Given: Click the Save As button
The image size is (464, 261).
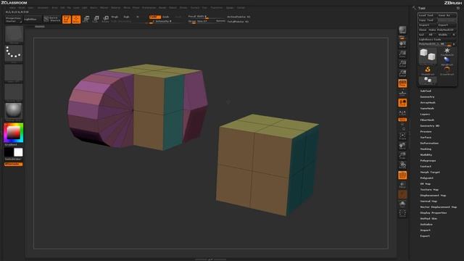Looking at the screenshot, I should point(447,15).
